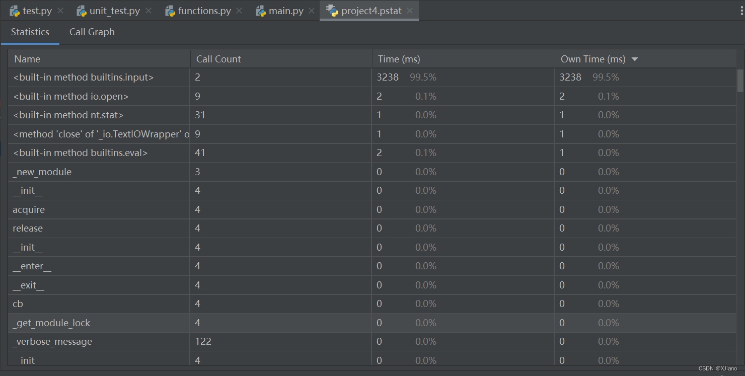Select the 'close' of '_io.TextIOWrapper' method row
The height and width of the screenshot is (376, 745).
(372, 134)
